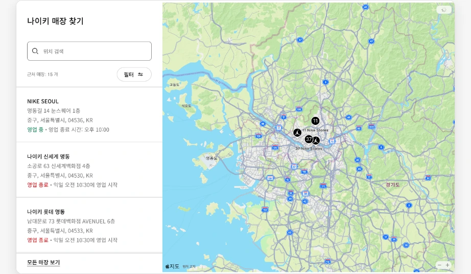Viewport: 471px width, 274px height.
Task: Zoom out the map with minus button
Action: pyautogui.click(x=439, y=265)
